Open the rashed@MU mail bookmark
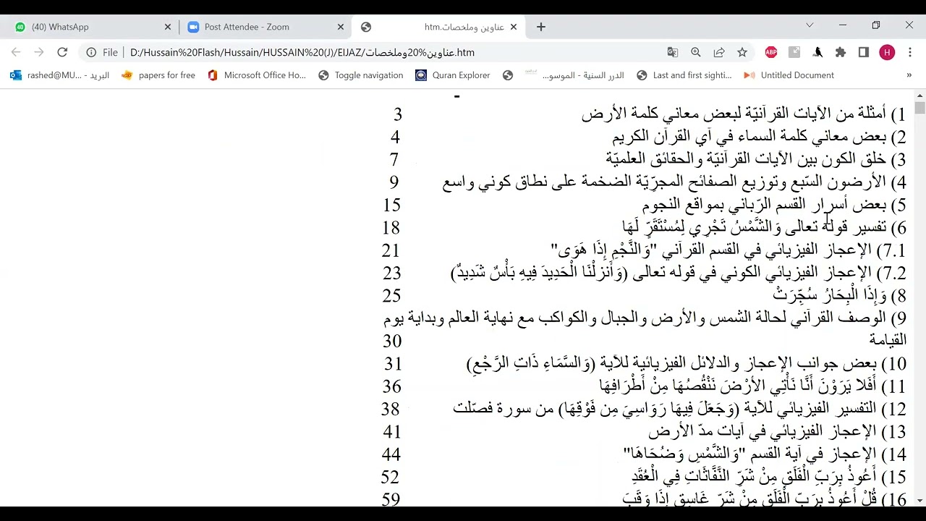 pos(59,75)
